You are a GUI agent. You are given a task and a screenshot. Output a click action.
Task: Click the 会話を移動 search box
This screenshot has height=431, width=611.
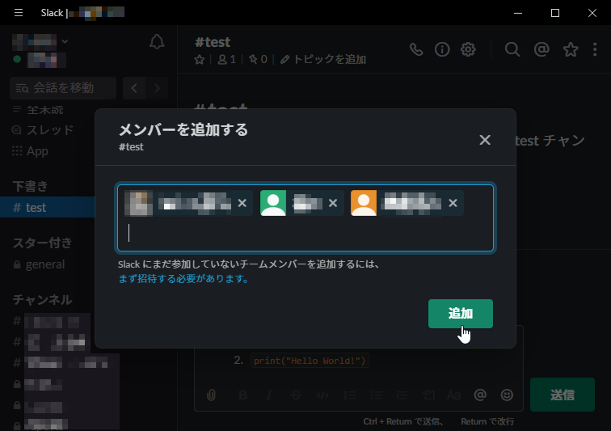[x=63, y=88]
